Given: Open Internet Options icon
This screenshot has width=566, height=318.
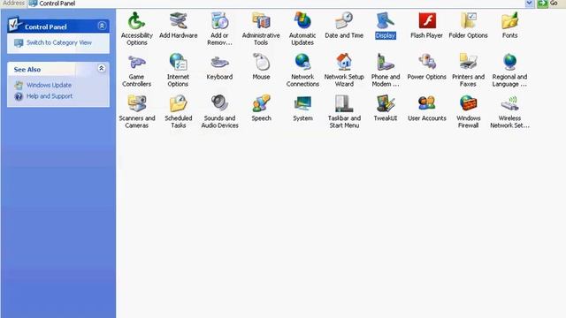Looking at the screenshot, I should tap(178, 62).
